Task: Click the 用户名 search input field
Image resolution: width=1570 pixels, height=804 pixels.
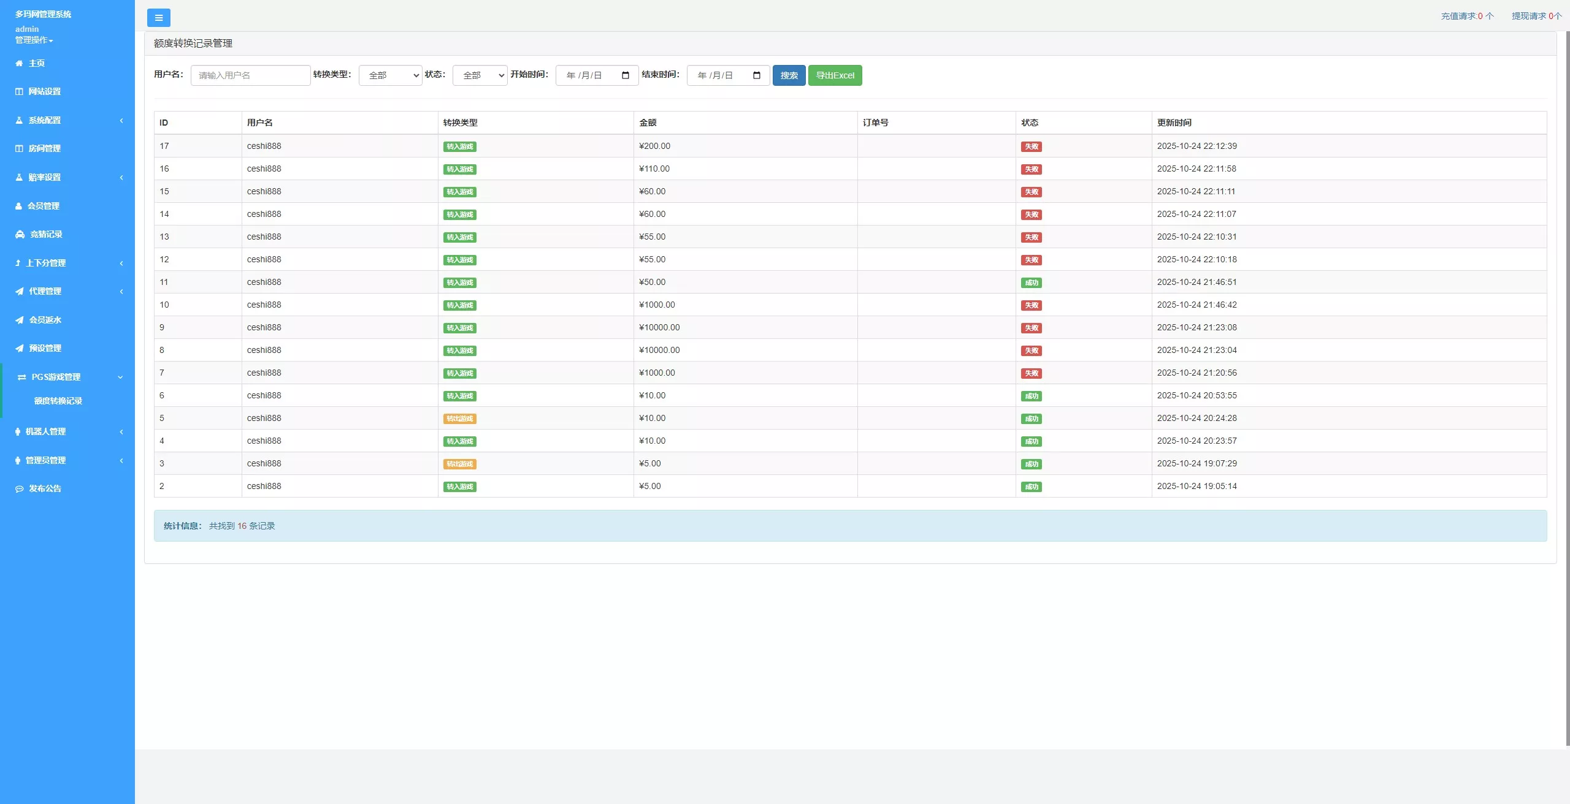Action: [x=250, y=75]
